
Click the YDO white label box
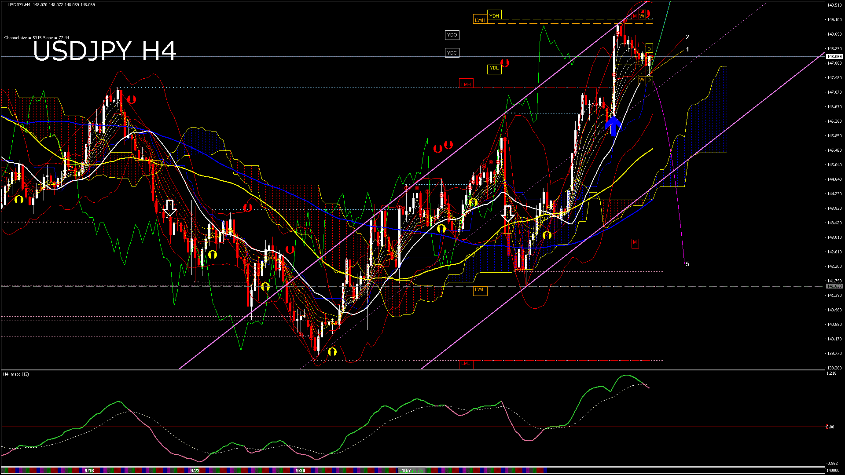point(452,35)
